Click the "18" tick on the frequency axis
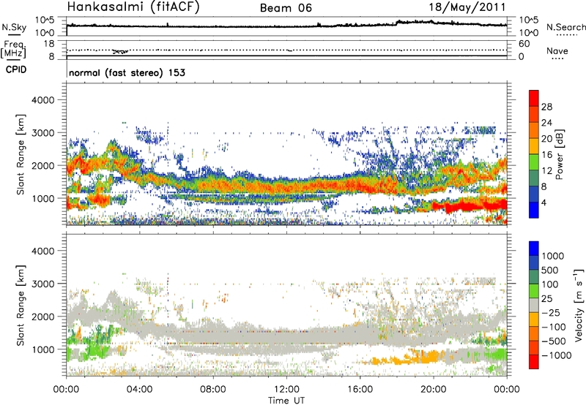The height and width of the screenshot is (405, 586). pyautogui.click(x=49, y=44)
